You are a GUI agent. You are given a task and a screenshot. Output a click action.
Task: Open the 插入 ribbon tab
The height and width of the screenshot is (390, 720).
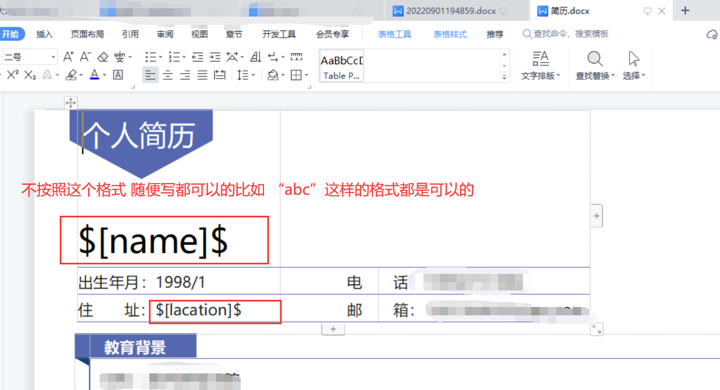coord(44,34)
